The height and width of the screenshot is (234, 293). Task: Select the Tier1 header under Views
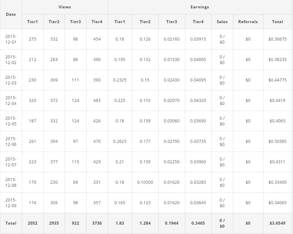point(33,22)
